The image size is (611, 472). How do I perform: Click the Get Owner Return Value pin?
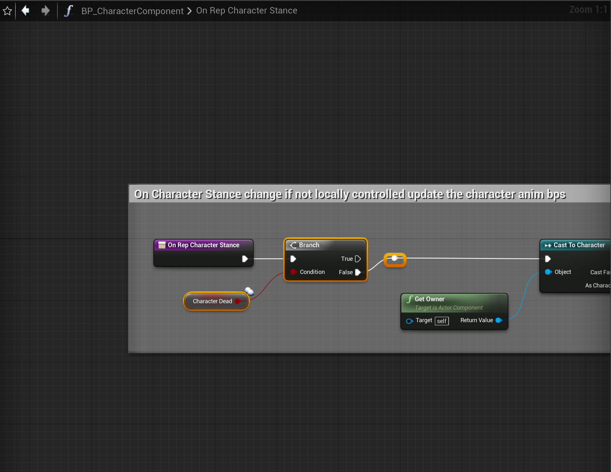499,320
